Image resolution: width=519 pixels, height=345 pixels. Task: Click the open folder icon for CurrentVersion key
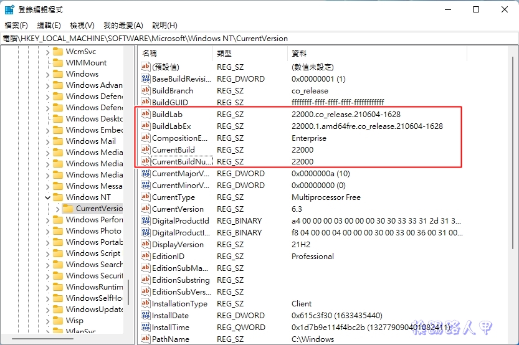(x=68, y=209)
